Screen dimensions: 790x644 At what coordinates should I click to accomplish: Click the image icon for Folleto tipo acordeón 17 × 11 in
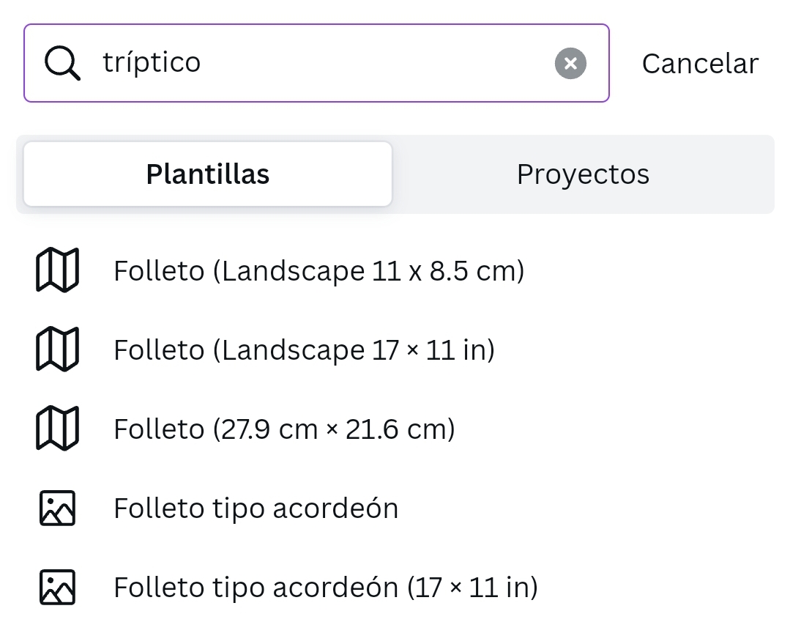(x=57, y=587)
